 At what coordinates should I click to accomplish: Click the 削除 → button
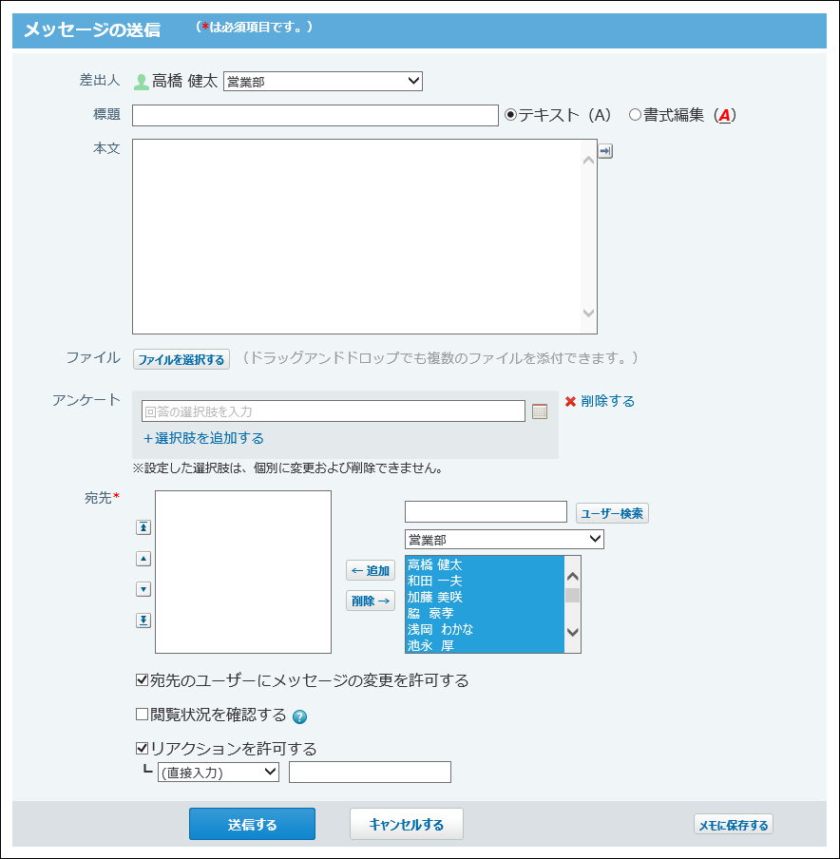tap(371, 601)
